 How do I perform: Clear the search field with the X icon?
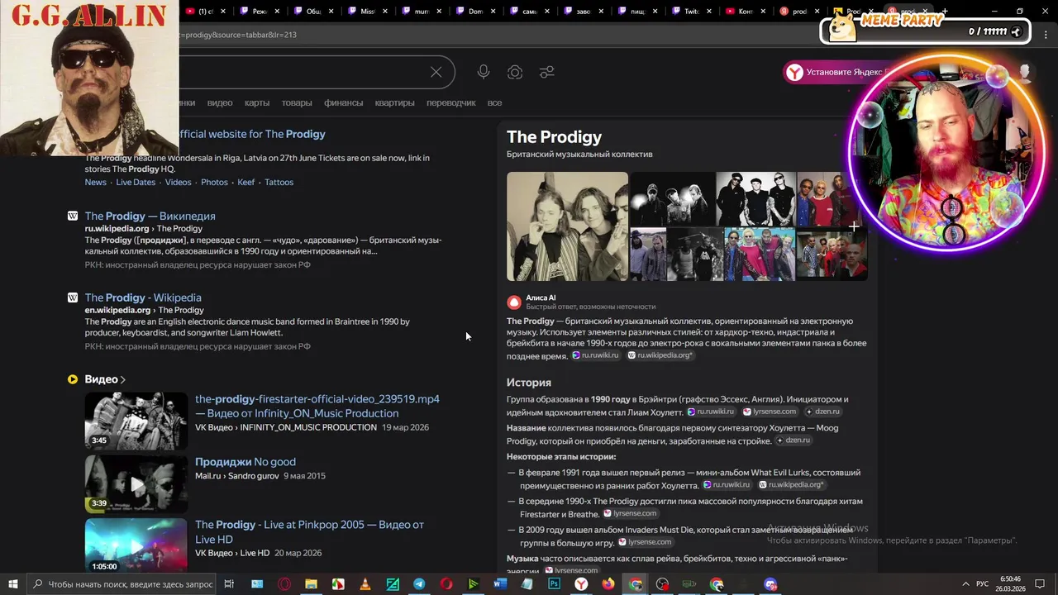[x=436, y=73]
